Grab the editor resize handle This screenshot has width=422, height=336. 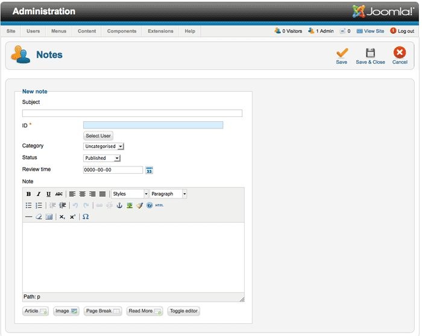click(242, 299)
